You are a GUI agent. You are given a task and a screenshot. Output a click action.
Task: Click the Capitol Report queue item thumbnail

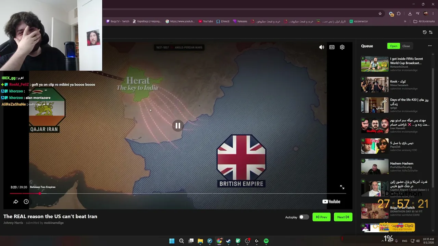click(x=375, y=189)
